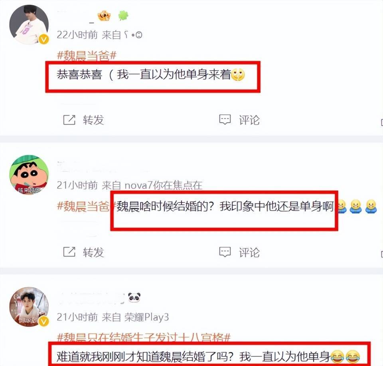This screenshot has height=366, width=383.
Task: Click 转发 text on the first post
Action: tap(93, 120)
